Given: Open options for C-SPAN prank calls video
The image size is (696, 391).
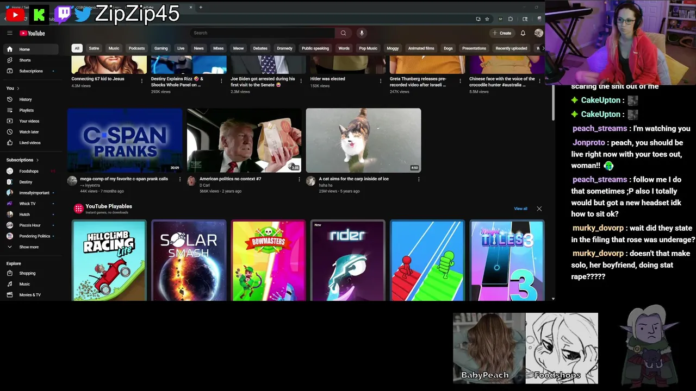Looking at the screenshot, I should (179, 179).
